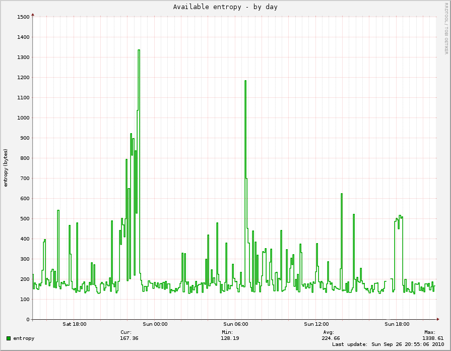Click the 'Avg:' statistic label
This screenshot has height=351, width=451.
(329, 332)
